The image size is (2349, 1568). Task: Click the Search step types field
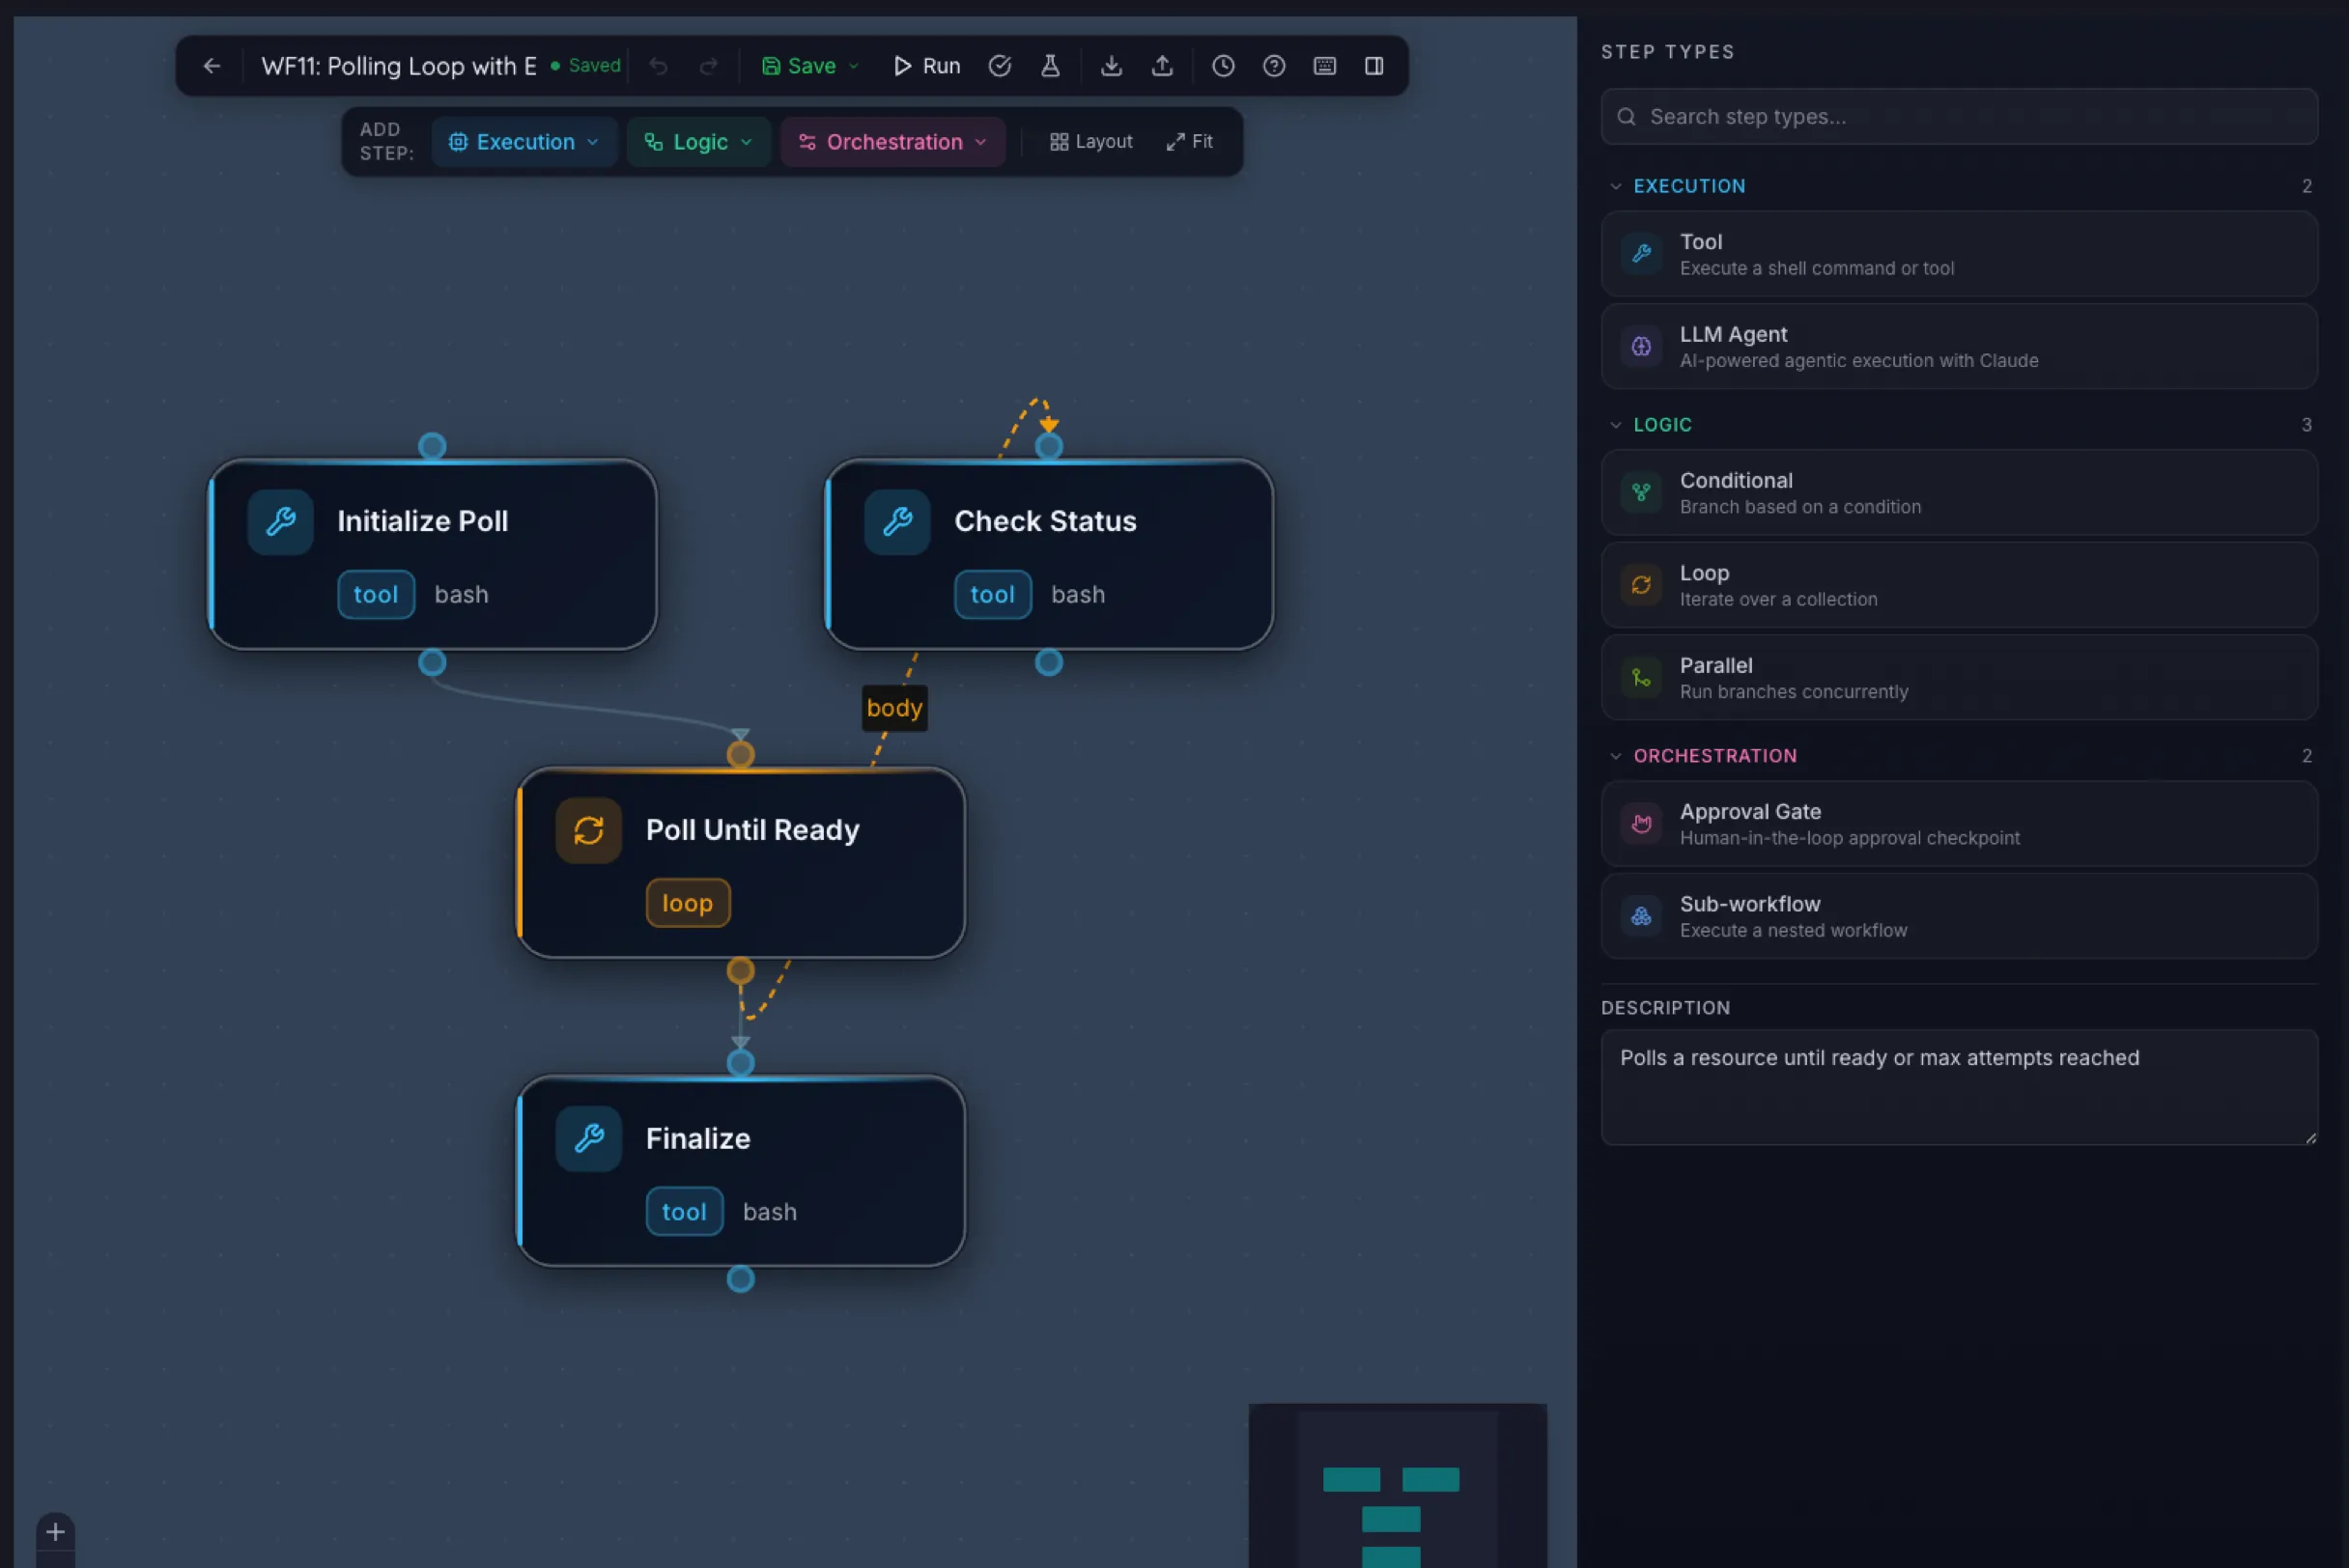[x=1958, y=117]
